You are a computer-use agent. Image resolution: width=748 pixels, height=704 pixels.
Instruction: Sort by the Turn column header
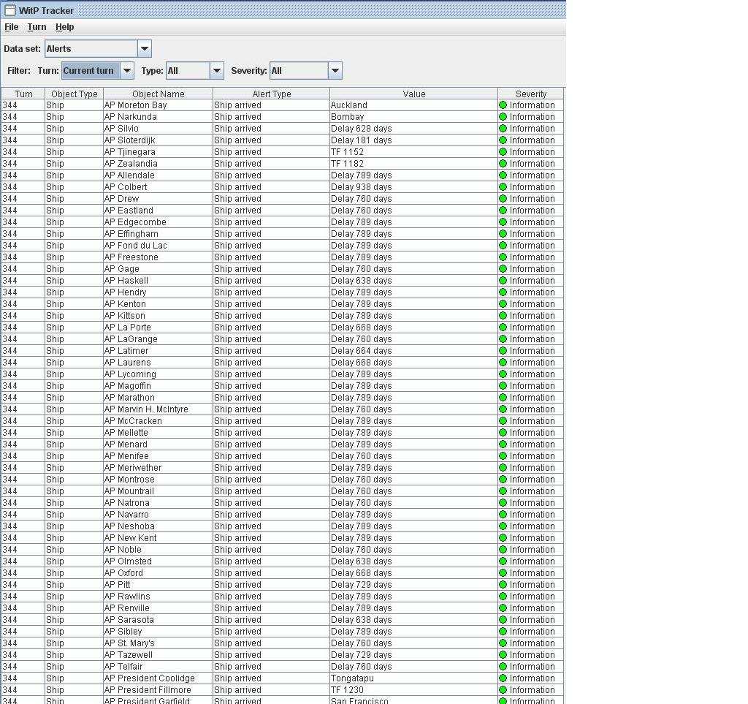click(23, 94)
